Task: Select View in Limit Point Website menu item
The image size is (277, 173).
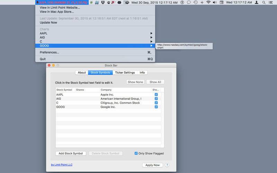Action: click(x=95, y=8)
